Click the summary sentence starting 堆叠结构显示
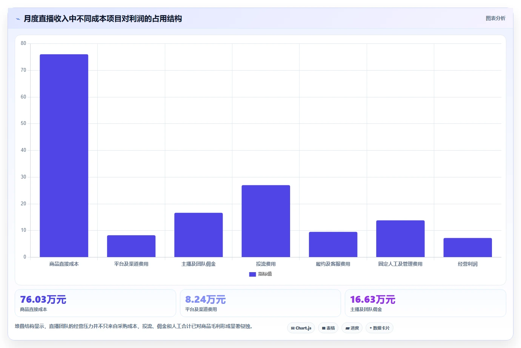Image resolution: width=521 pixels, height=348 pixels. 134,326
